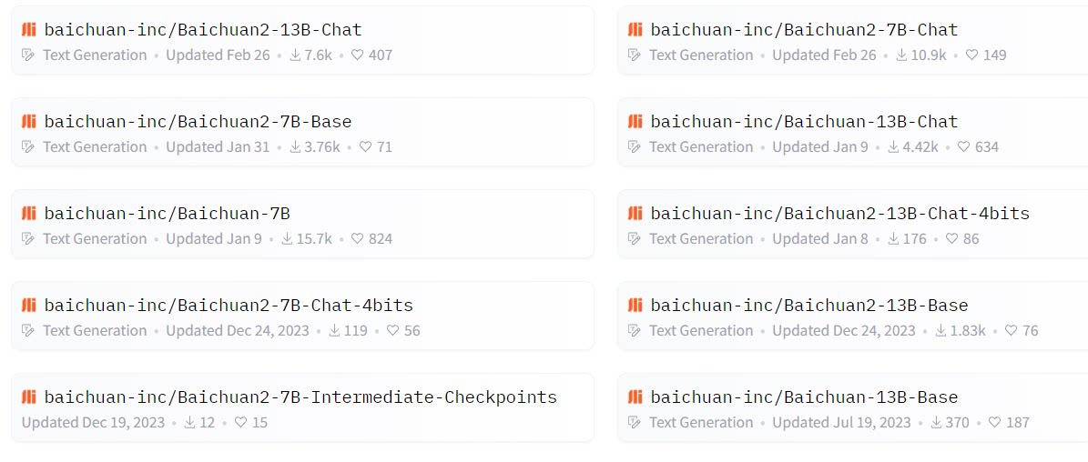This screenshot has width=1088, height=462.
Task: Open baichuan-inc/Baichuan2-13B-Chat model link
Action: pyautogui.click(x=203, y=30)
